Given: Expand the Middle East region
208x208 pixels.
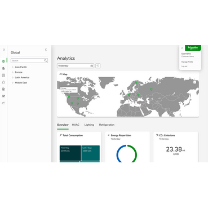Looking at the screenshot, I should [x=12, y=83].
